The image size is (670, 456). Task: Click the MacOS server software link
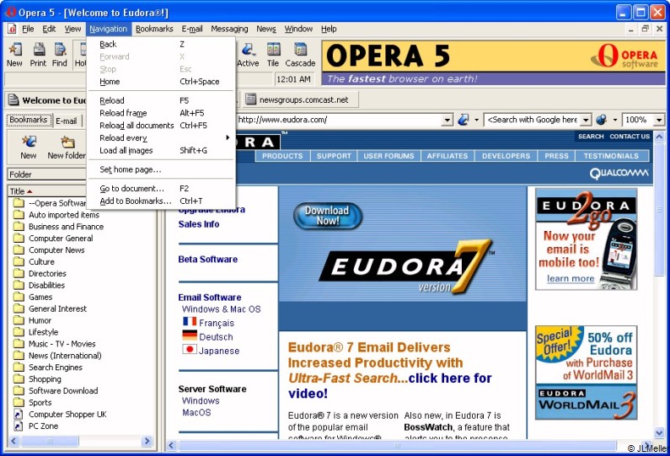point(196,412)
